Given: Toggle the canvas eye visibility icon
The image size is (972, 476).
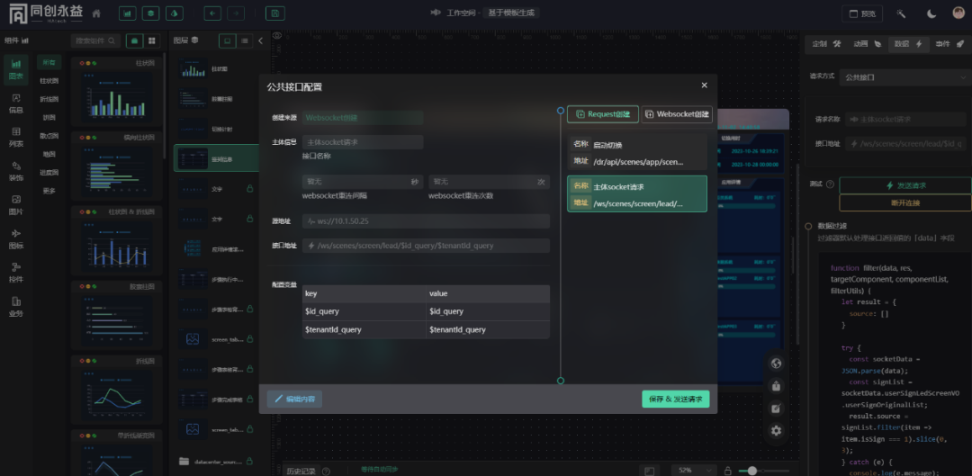Looking at the screenshot, I should click(277, 36).
